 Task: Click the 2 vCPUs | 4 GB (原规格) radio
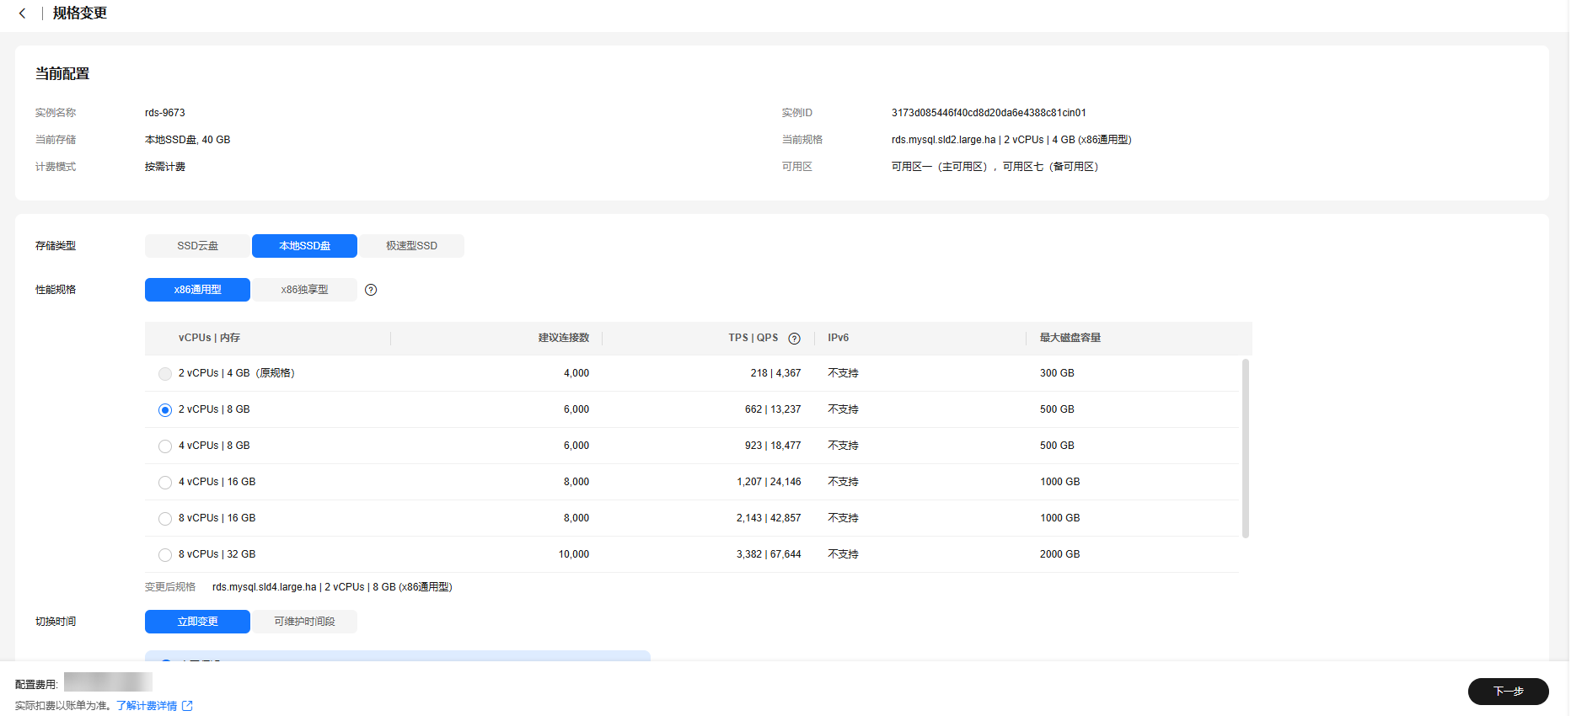pyautogui.click(x=165, y=374)
